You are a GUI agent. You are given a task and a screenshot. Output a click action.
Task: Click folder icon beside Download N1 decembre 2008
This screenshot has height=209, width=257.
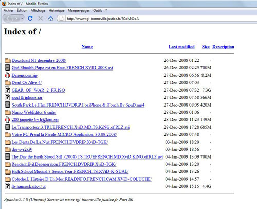click(x=7, y=60)
